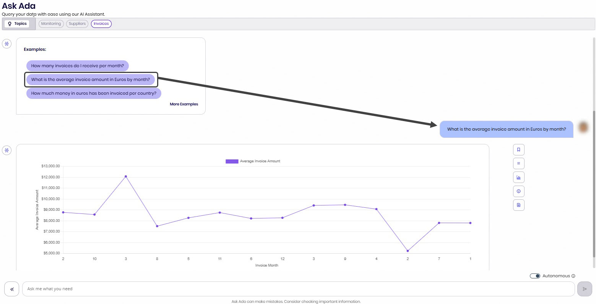Click the info icon beside the chart
Viewport: 596px width, 304px height.
[x=518, y=191]
